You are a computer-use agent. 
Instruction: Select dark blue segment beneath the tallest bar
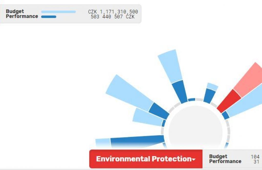(180, 92)
